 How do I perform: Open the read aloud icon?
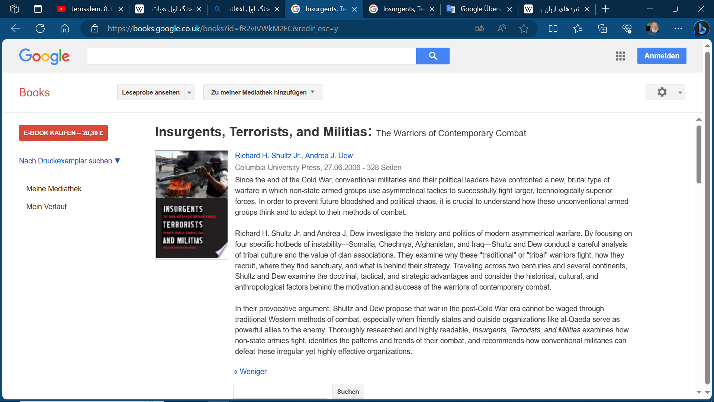[501, 29]
